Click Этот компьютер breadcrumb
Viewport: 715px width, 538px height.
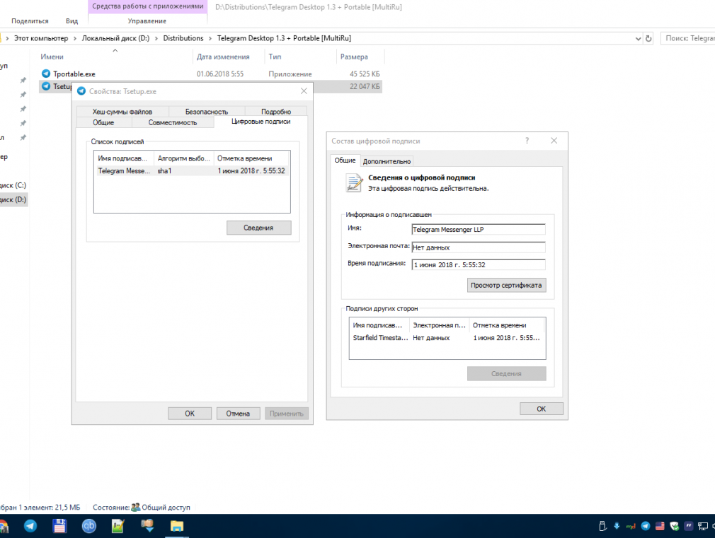coord(41,38)
